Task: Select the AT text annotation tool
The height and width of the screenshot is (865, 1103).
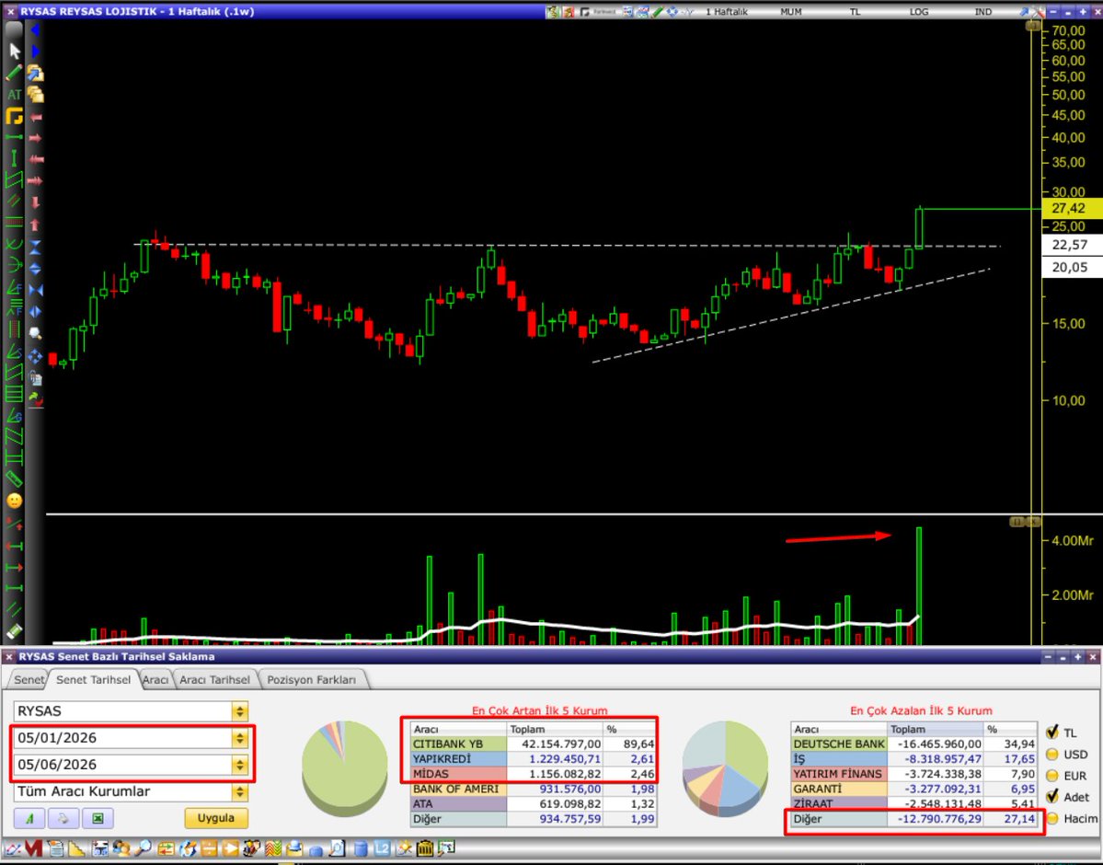Action: 14,95
